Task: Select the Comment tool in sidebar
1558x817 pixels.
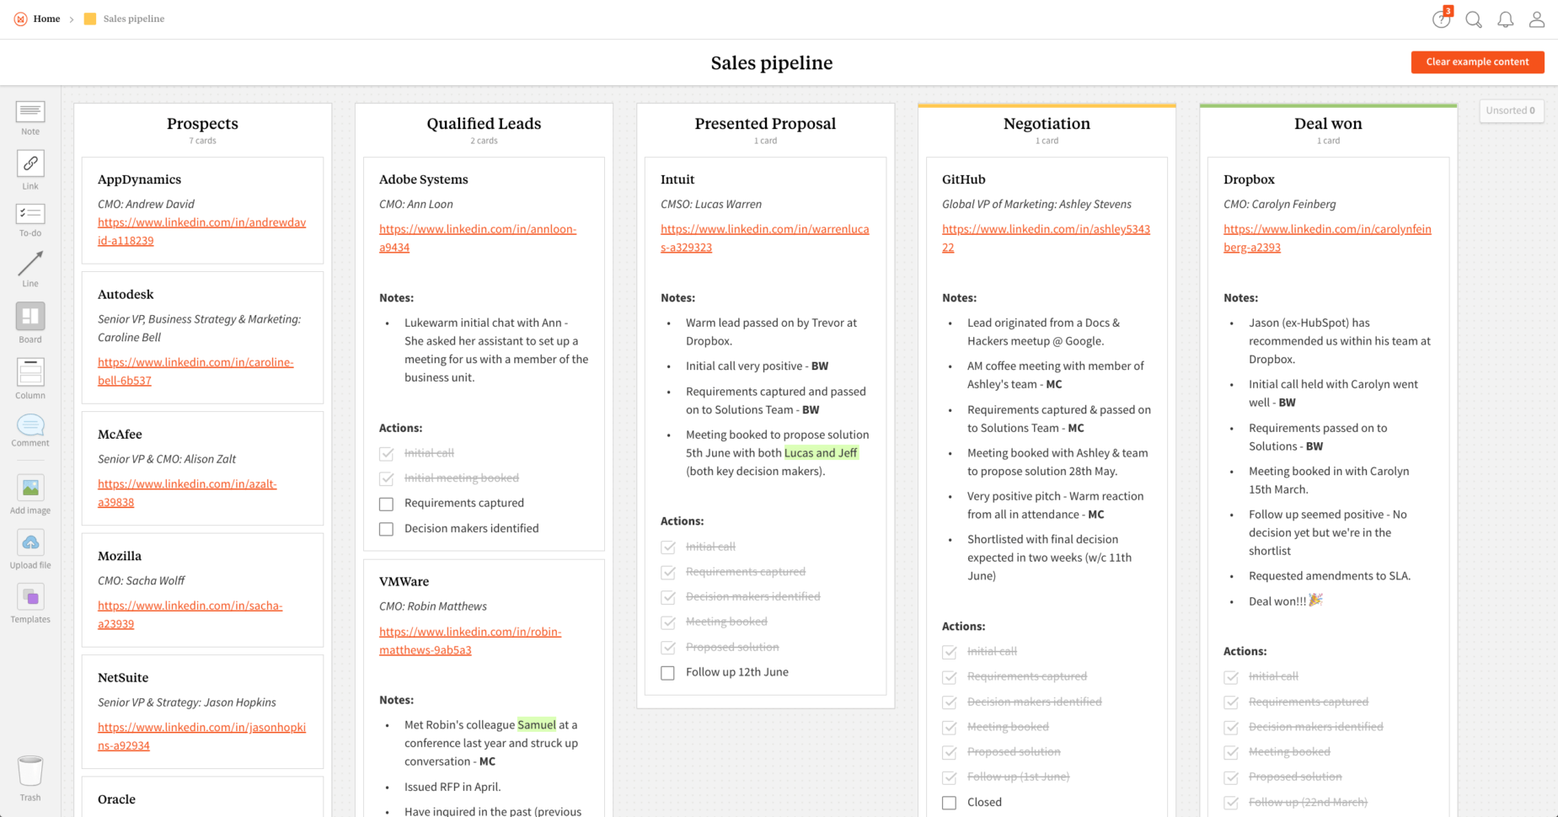Action: [30, 430]
